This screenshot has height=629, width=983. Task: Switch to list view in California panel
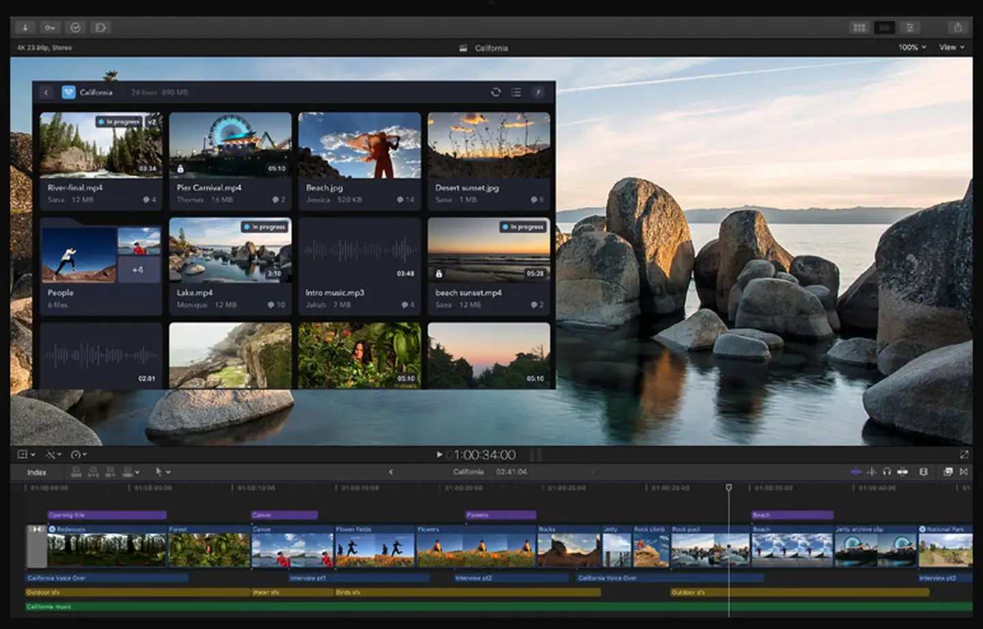[x=516, y=92]
